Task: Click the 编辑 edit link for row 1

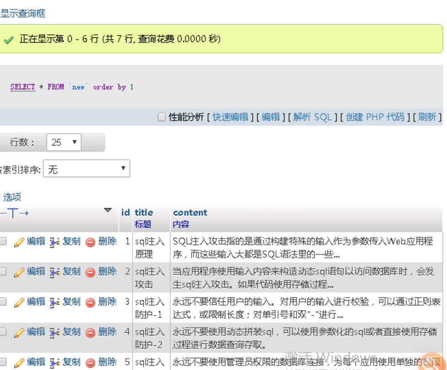Action: coord(36,241)
